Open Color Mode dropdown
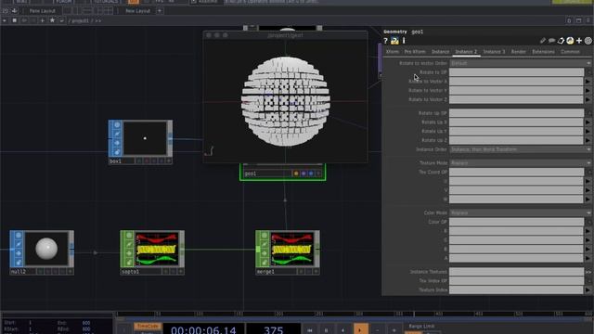This screenshot has height=334, width=594. point(520,212)
